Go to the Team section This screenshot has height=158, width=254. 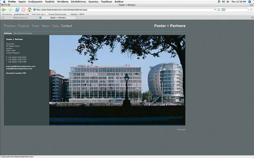click(36, 26)
